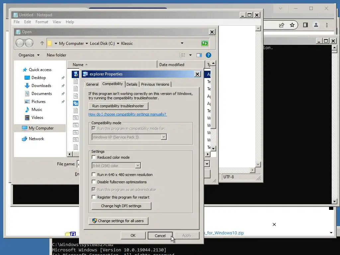The height and width of the screenshot is (255, 340).
Task: Expand My Computer breadcrumb arrow
Action: pyautogui.click(x=87, y=43)
